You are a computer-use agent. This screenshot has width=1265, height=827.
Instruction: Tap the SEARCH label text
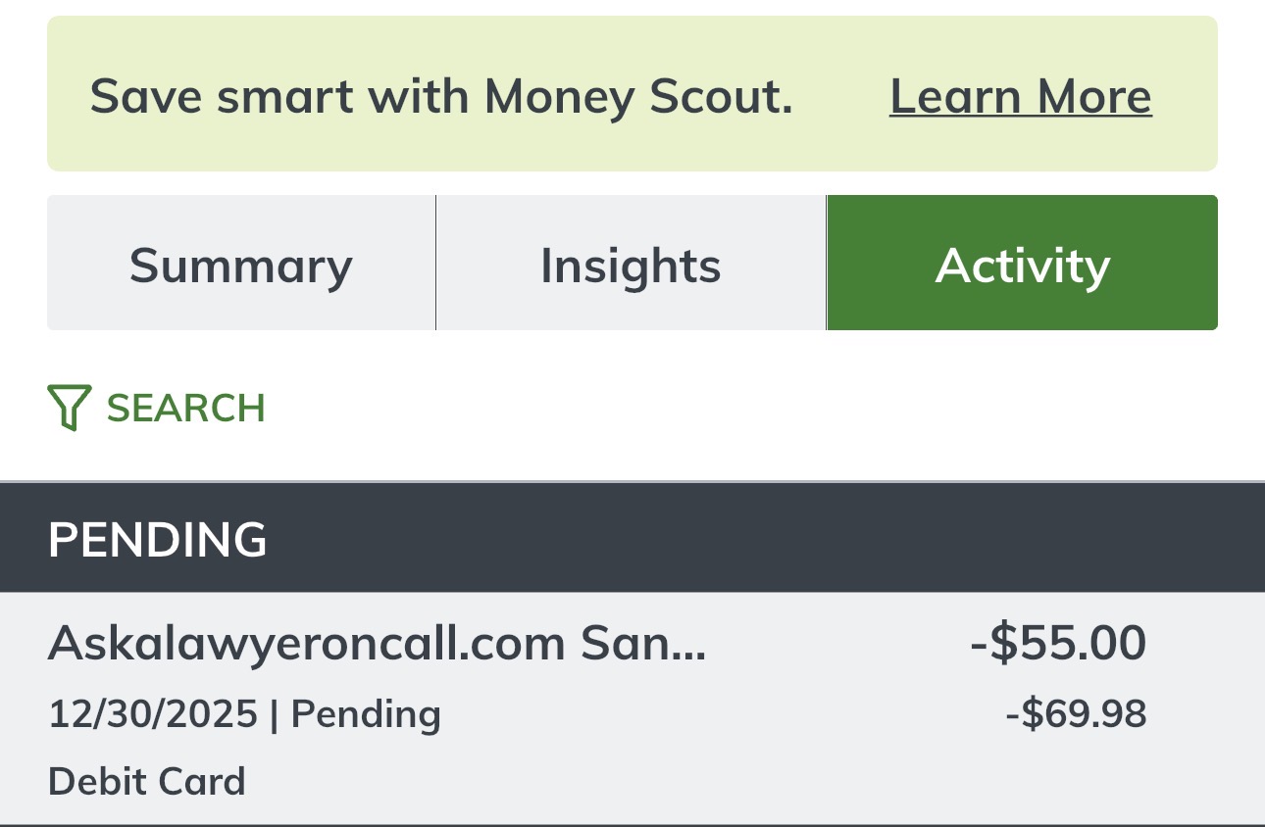tap(186, 408)
